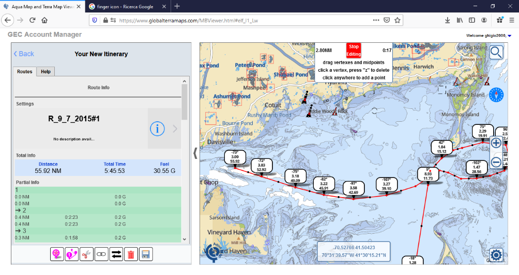Delete route with the red trash icon

[x=131, y=254]
